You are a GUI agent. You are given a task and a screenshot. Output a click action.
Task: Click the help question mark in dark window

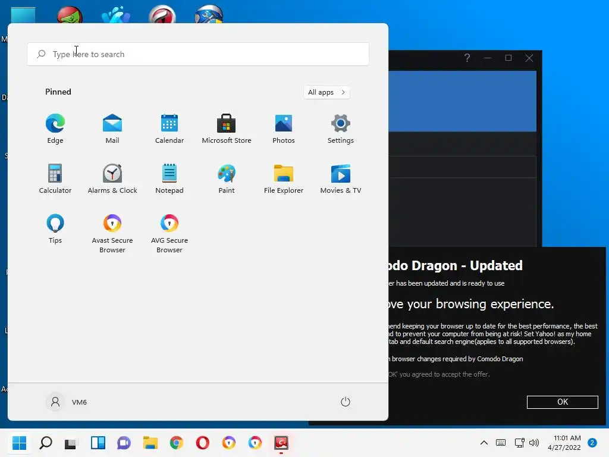pos(467,58)
